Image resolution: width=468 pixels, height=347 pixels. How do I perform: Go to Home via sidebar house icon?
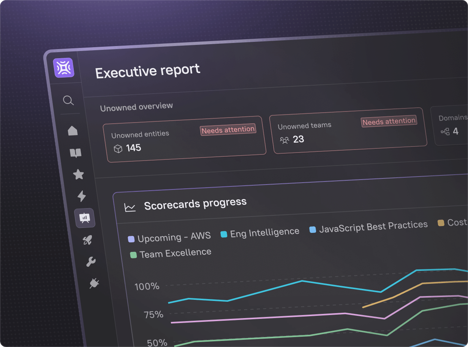73,131
